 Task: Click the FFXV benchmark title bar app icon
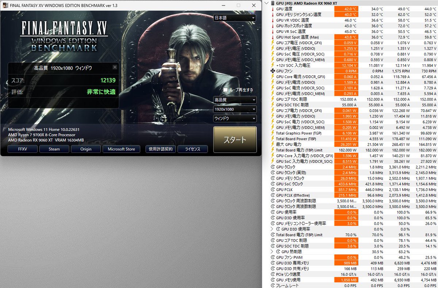point(6,5)
